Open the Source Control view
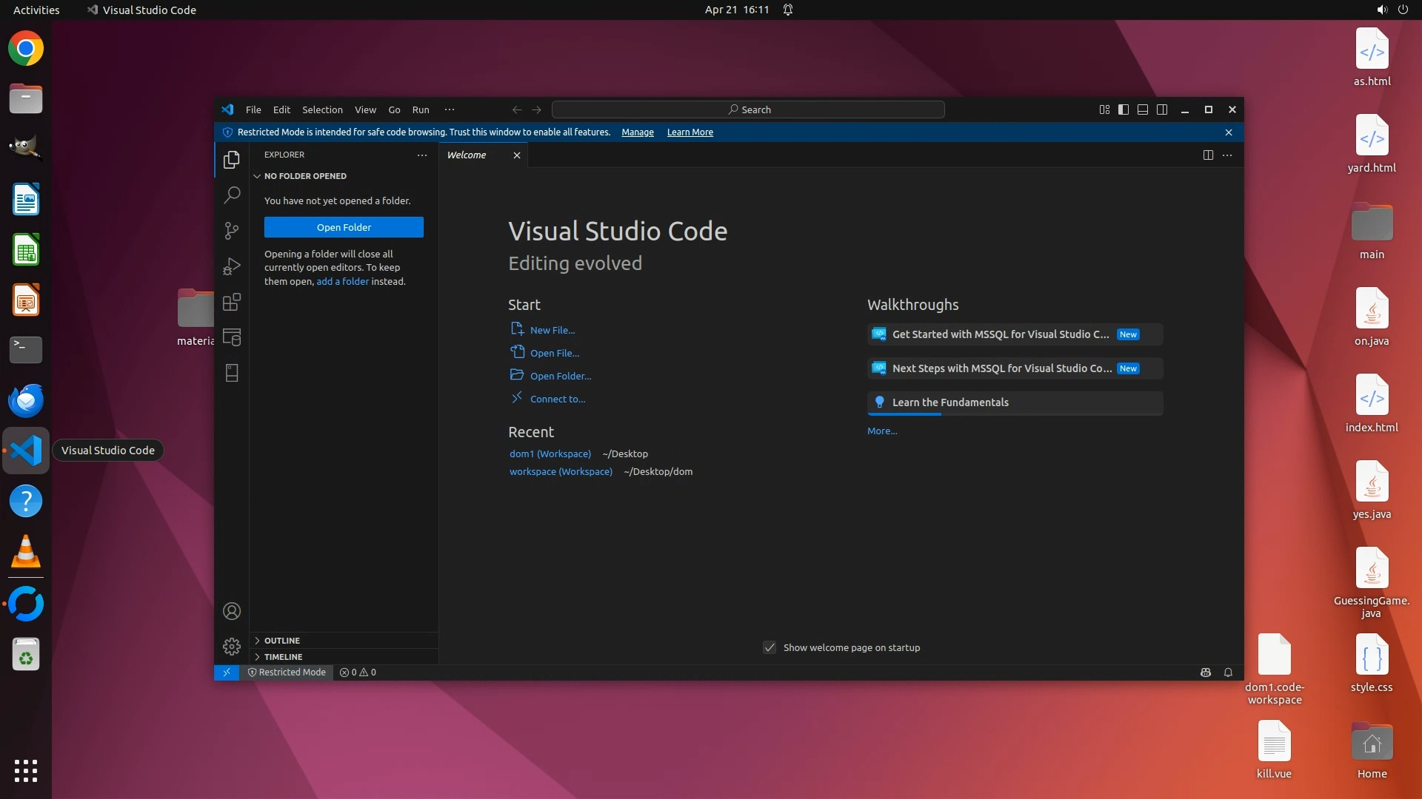This screenshot has width=1422, height=799. (232, 231)
